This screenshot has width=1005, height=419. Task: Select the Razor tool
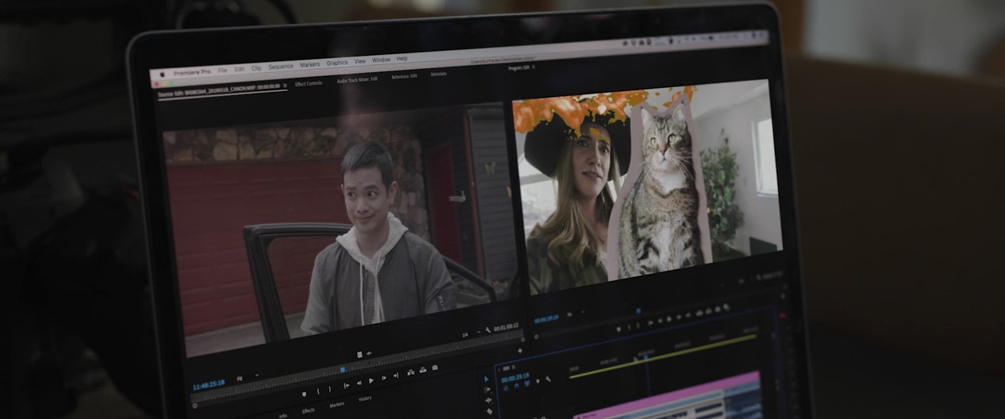click(x=489, y=410)
